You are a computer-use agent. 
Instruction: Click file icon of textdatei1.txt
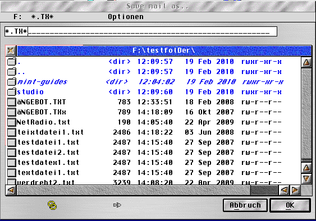point(11,172)
